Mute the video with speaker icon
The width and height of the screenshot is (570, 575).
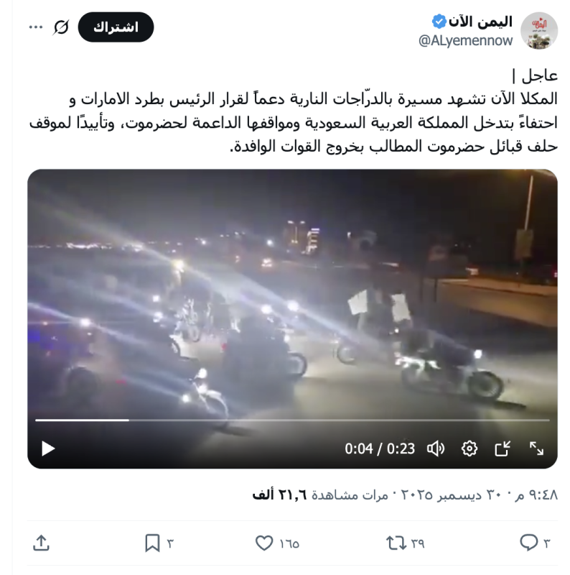tap(436, 448)
